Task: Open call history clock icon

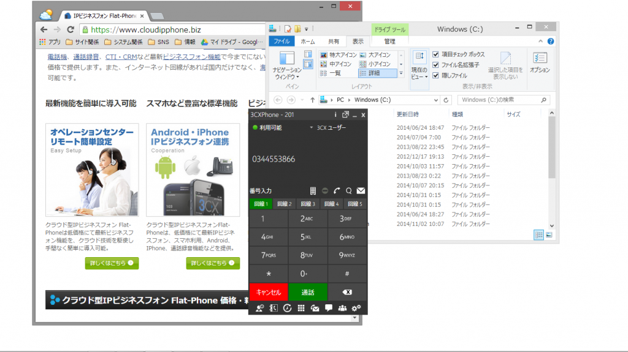Action: tap(287, 308)
